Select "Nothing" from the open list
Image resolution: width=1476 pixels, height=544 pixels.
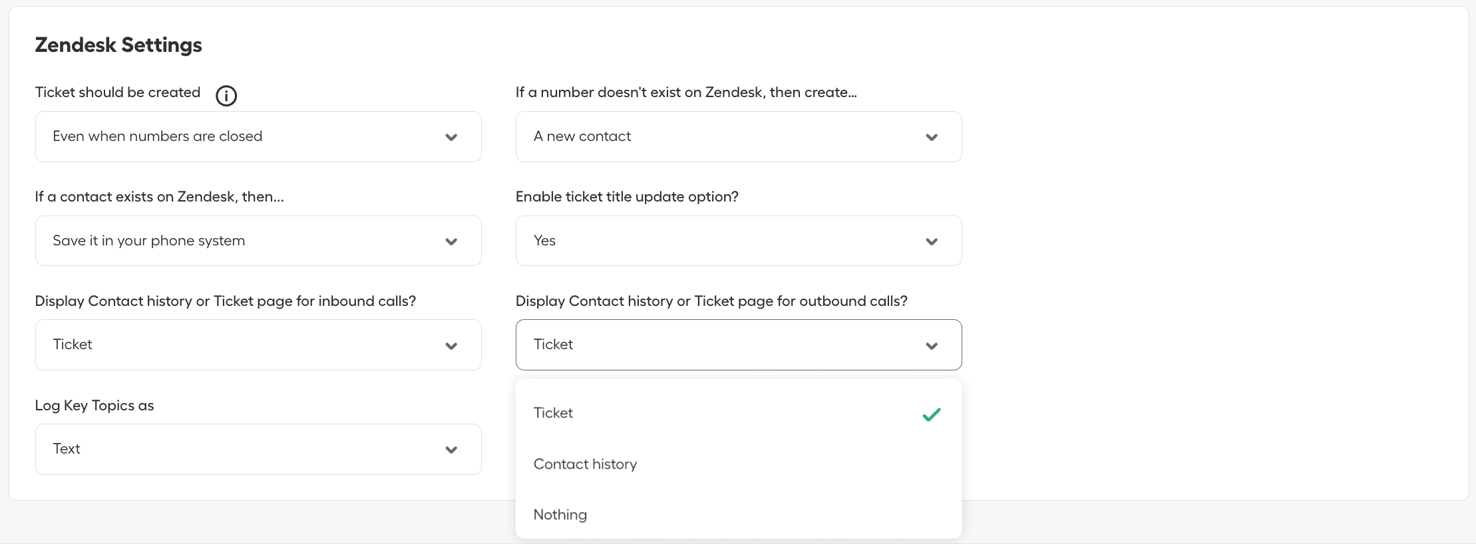pos(560,514)
